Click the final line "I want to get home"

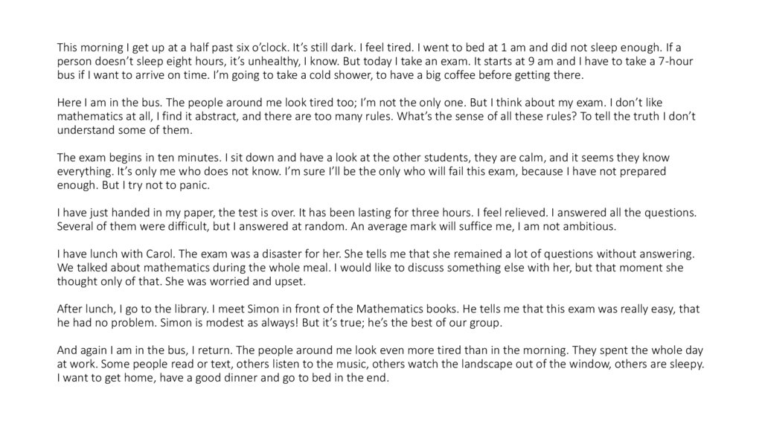pyautogui.click(x=222, y=377)
